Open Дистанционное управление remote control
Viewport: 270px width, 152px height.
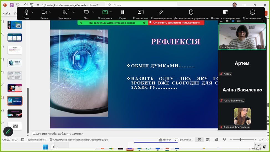[191, 12]
